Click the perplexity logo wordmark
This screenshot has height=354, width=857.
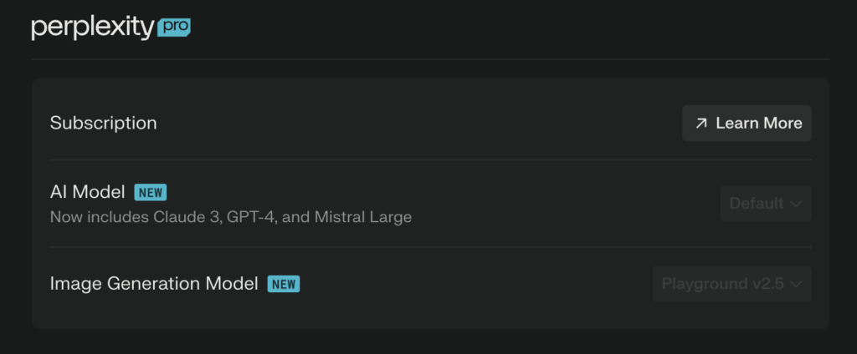[93, 28]
